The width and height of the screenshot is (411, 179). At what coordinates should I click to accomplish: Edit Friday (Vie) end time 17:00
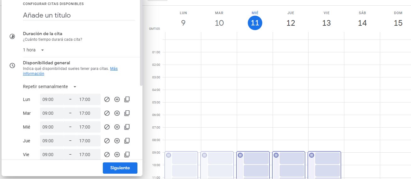(89, 155)
